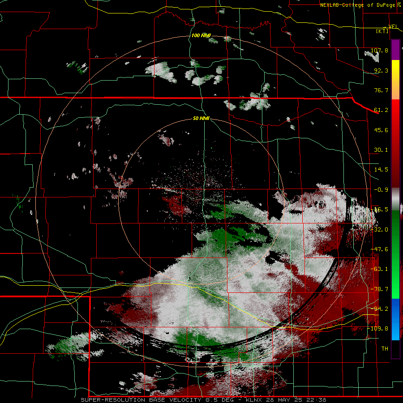This screenshot has width=403, height=403.
Task: Click the purple segment of the color bar
Action: point(395,50)
